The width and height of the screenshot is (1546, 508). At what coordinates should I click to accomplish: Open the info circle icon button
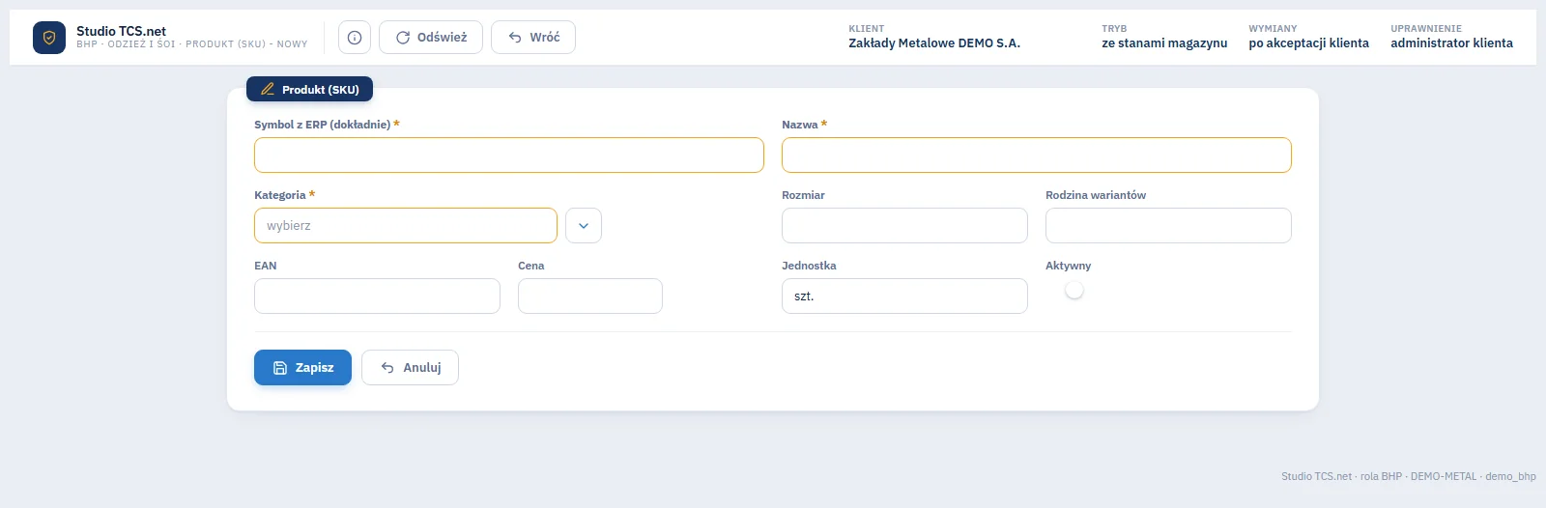355,38
